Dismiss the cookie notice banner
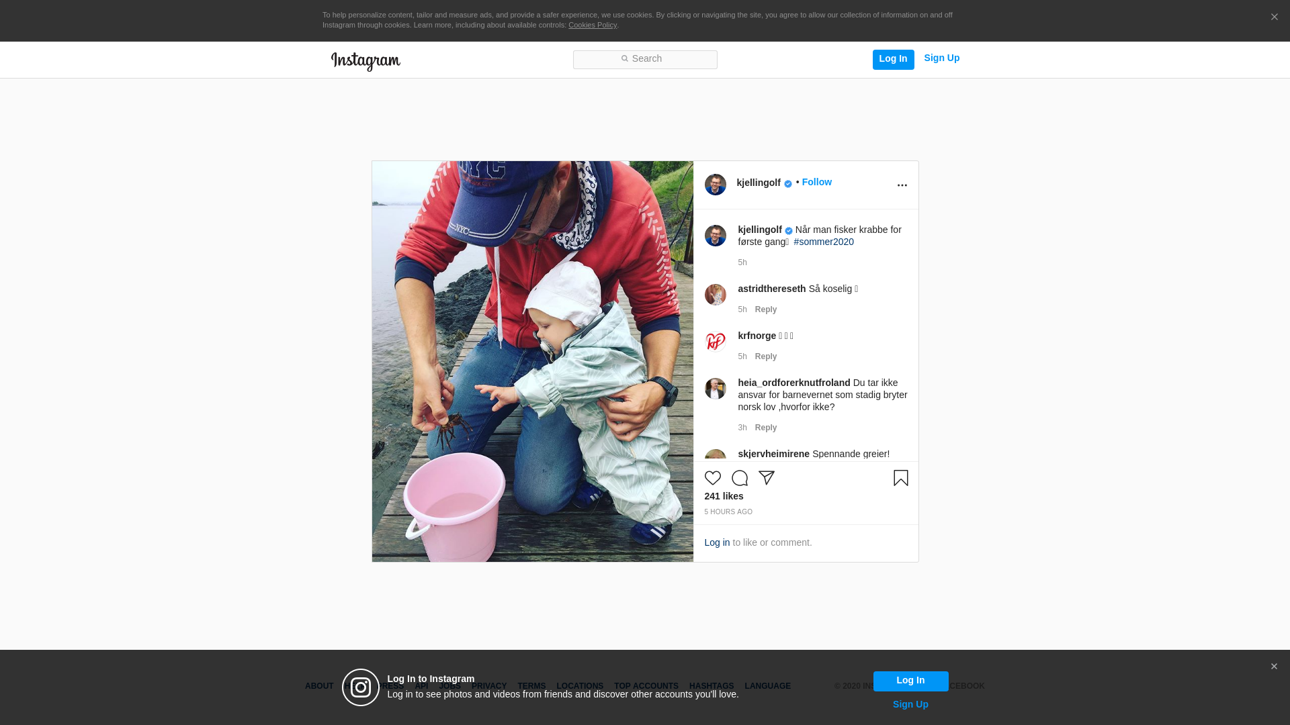Screen dimensions: 1290x725 pos(1274,17)
